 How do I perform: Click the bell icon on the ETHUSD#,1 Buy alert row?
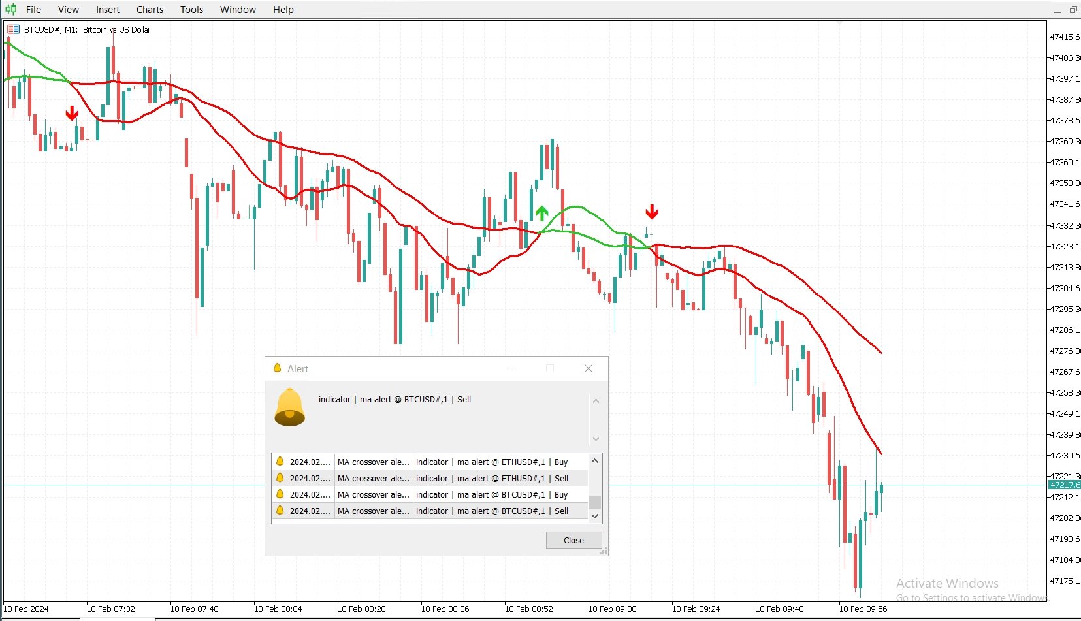click(x=280, y=462)
